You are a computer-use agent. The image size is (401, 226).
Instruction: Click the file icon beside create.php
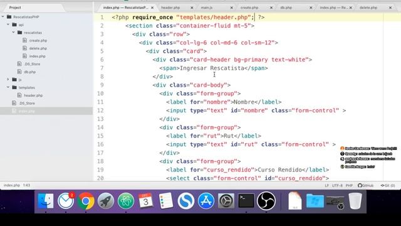point(24,40)
